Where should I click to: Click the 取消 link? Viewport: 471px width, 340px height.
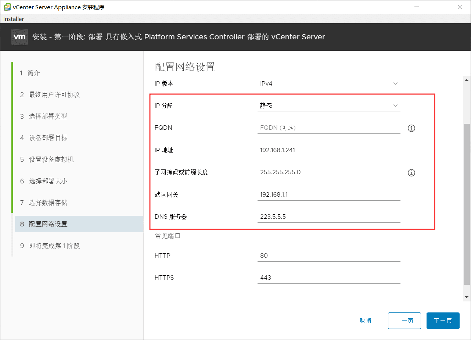click(366, 321)
